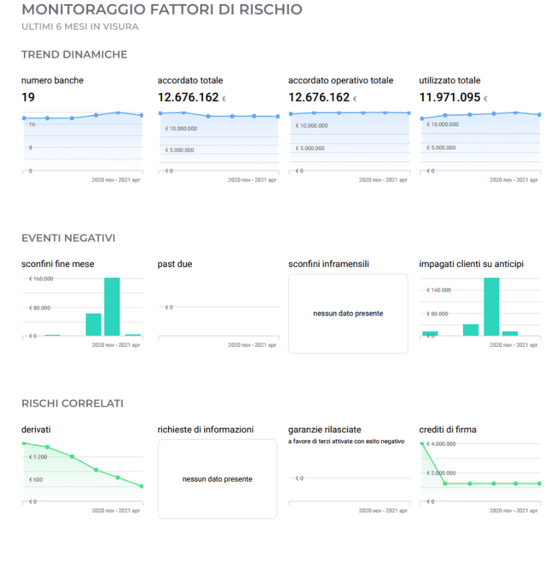Click the tallest bar in impagati clienti su anticipi
The height and width of the screenshot is (576, 556).
[491, 306]
